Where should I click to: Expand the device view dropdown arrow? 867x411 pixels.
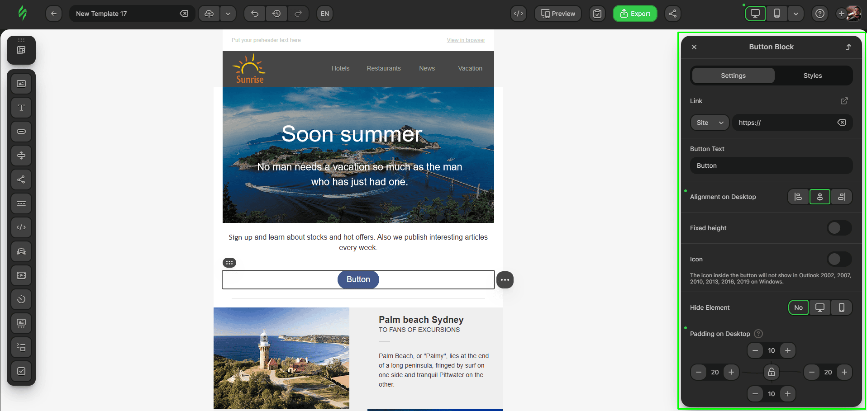(796, 14)
